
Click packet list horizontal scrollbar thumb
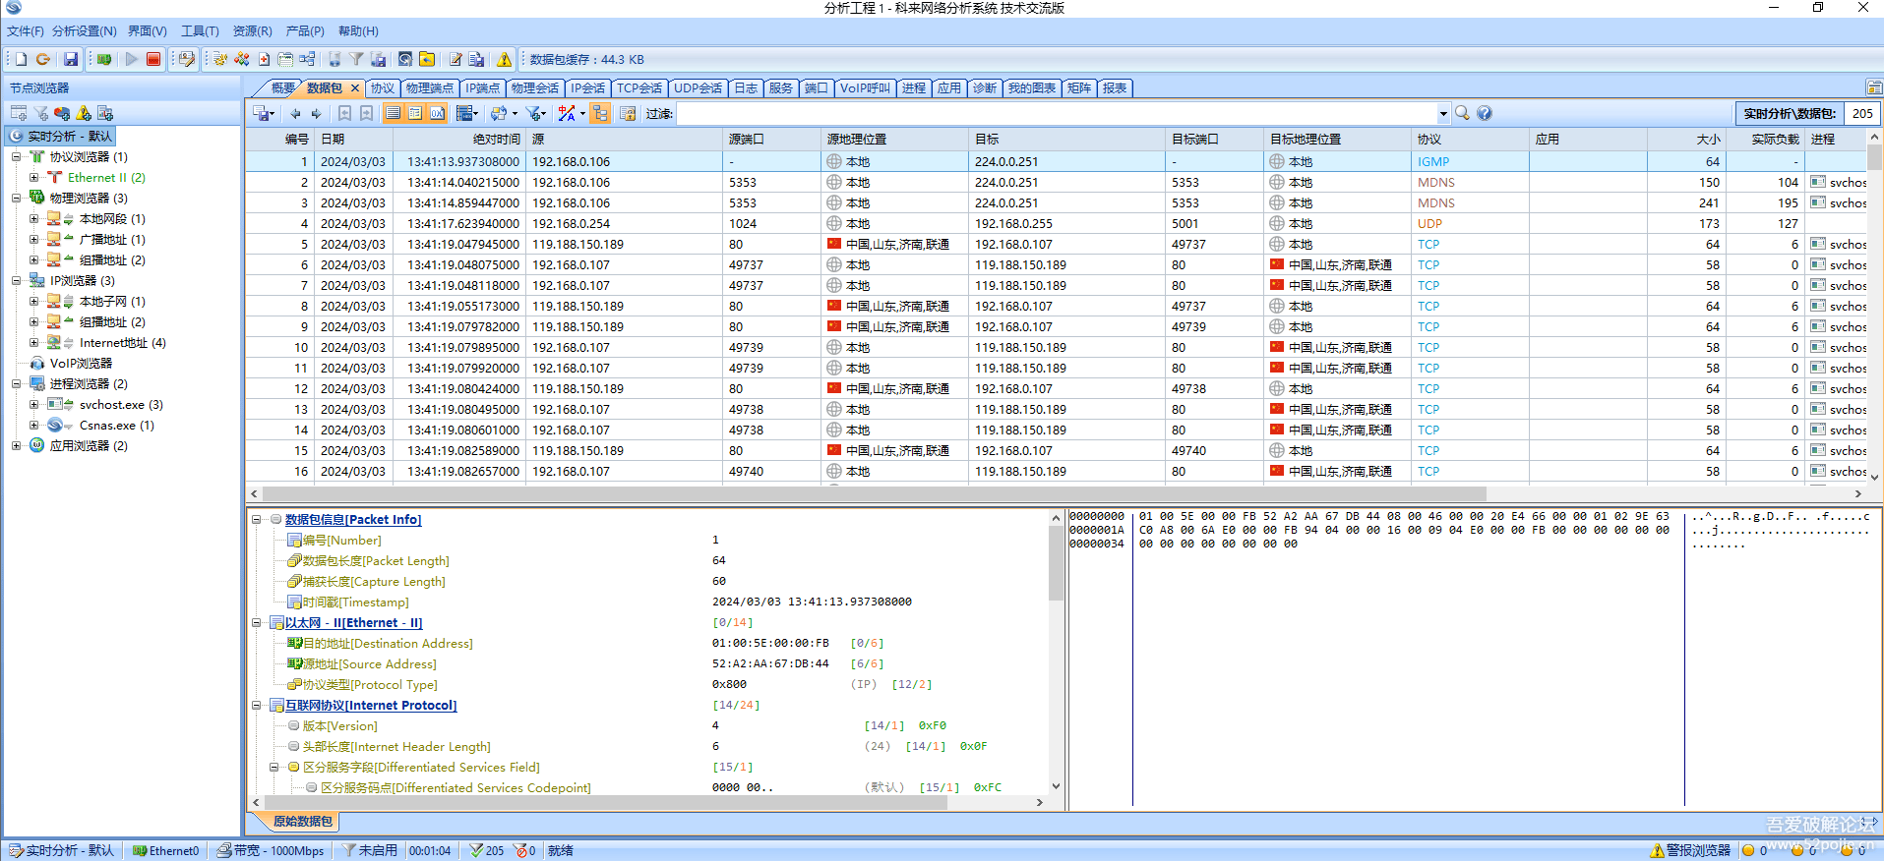pyautogui.click(x=875, y=493)
